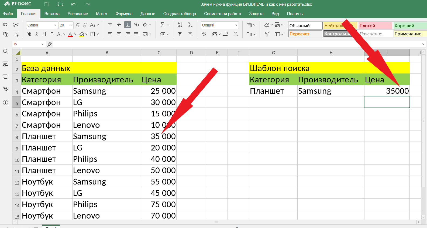Open the 'Файл' menu tab
The height and width of the screenshot is (228, 427).
click(x=8, y=14)
